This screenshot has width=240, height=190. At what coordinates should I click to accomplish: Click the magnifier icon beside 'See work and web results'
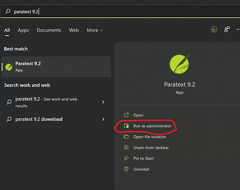point(9,102)
